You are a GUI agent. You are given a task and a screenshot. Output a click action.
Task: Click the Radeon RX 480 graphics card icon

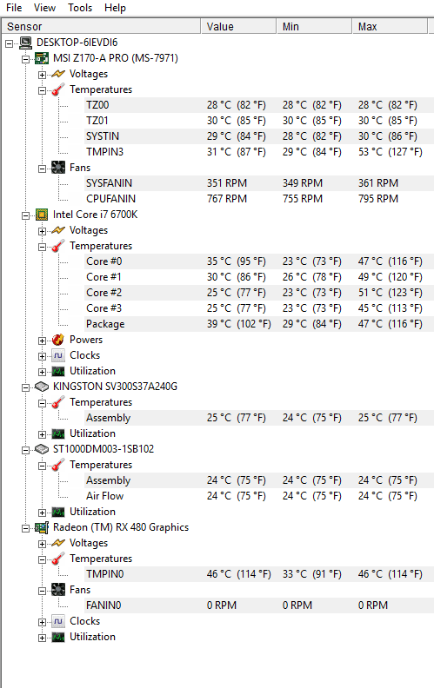(x=42, y=527)
